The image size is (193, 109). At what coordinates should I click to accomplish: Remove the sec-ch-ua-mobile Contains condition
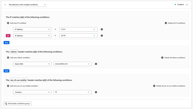pyautogui.click(x=96, y=92)
